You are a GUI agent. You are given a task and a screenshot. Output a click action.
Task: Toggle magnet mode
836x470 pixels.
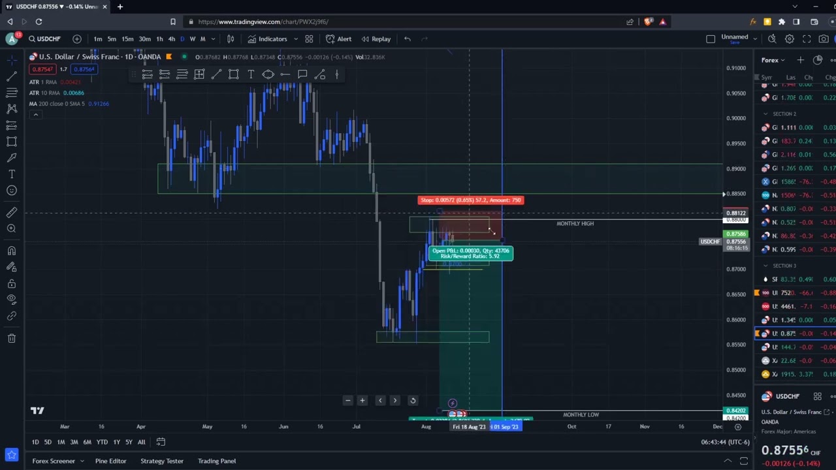pos(12,251)
